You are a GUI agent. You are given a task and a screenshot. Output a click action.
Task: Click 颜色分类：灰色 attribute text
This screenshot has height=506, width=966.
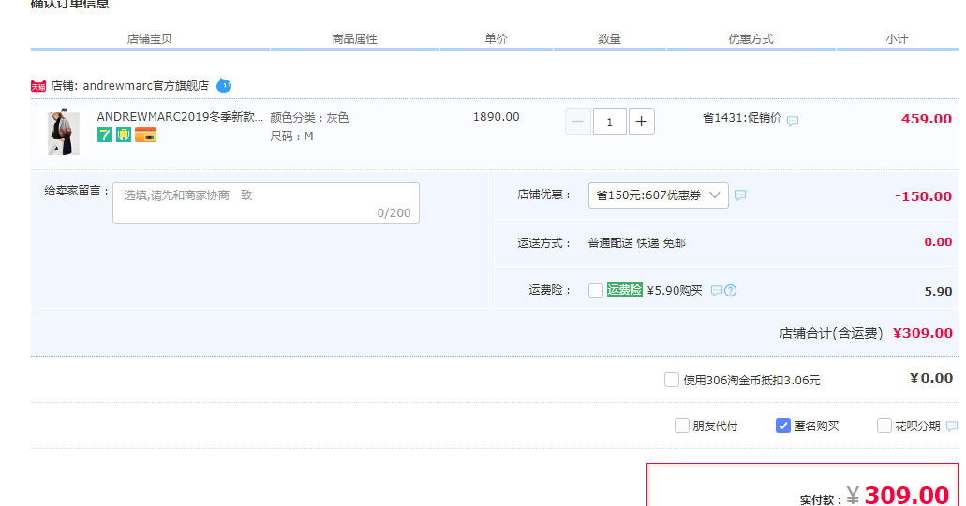[x=309, y=118]
